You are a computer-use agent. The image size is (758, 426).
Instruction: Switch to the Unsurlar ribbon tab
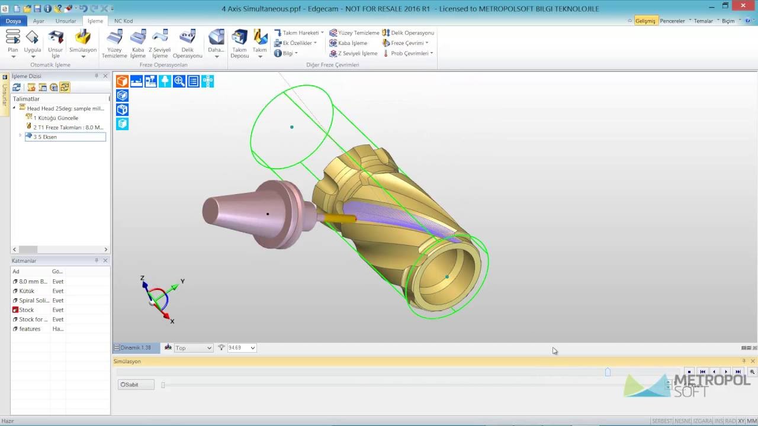click(x=66, y=21)
